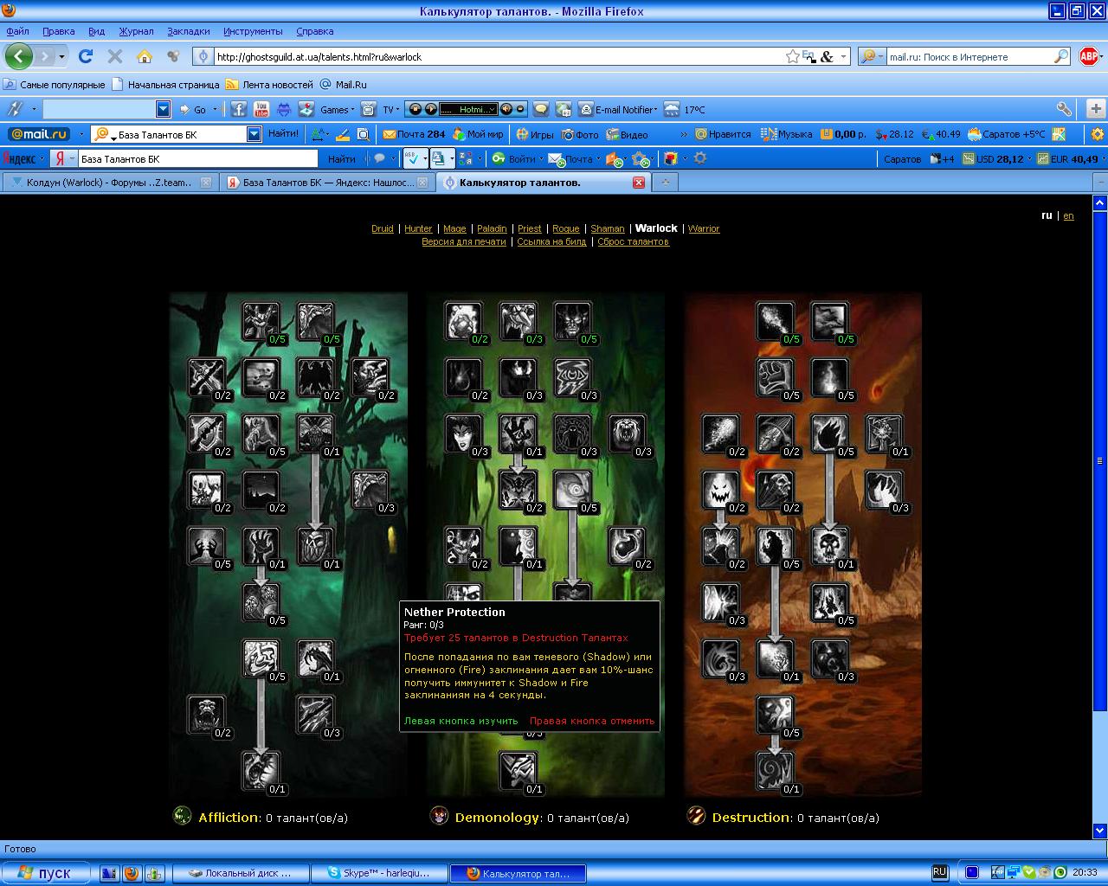Switch to the Skype taskbar window

379,873
